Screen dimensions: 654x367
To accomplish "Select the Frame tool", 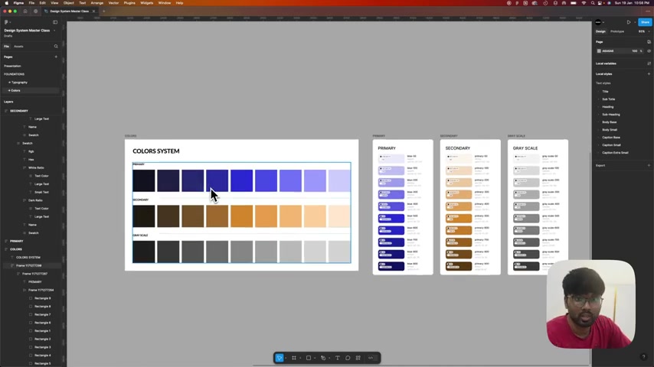I will click(x=294, y=358).
